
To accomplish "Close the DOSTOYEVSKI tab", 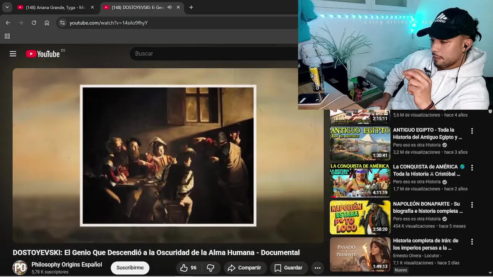I will 178,7.
